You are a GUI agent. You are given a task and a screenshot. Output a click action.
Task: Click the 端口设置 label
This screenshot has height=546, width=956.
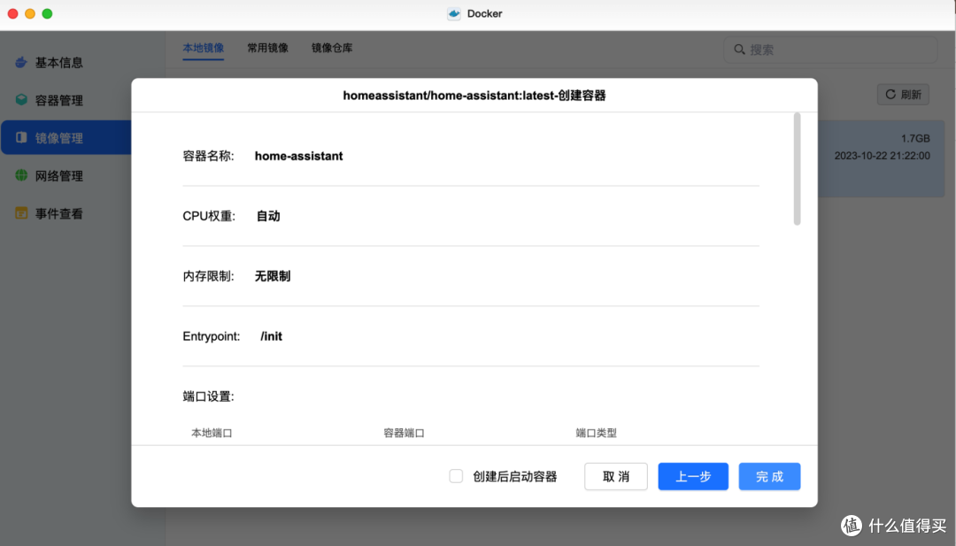coord(209,396)
